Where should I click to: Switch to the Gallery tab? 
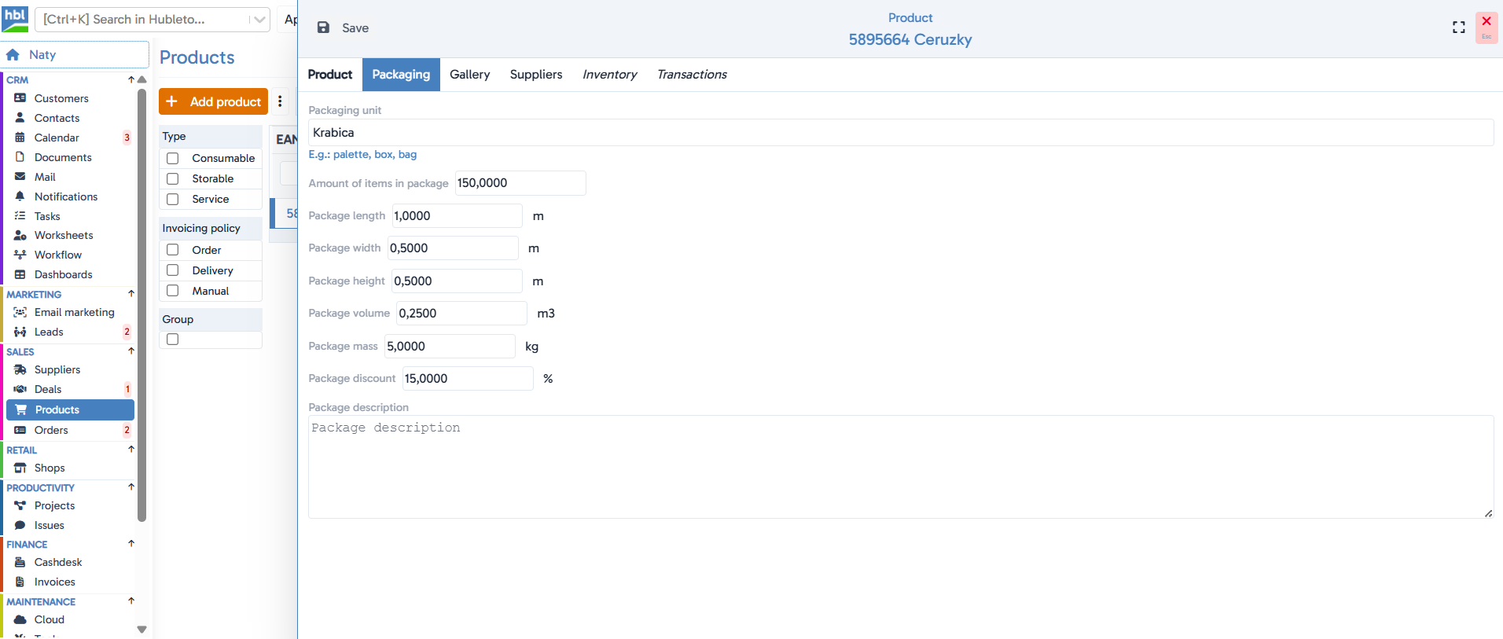[x=470, y=75]
